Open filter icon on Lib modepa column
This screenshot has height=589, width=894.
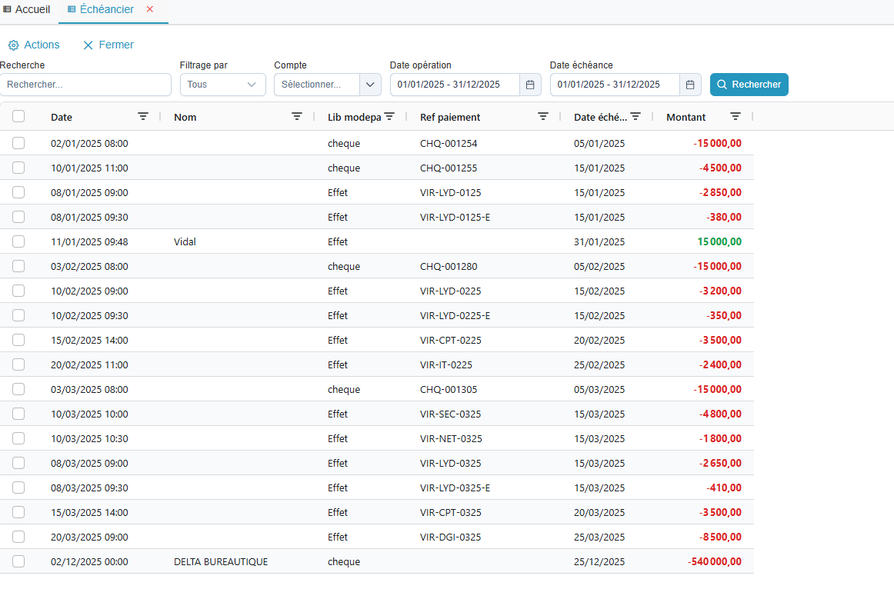point(389,117)
